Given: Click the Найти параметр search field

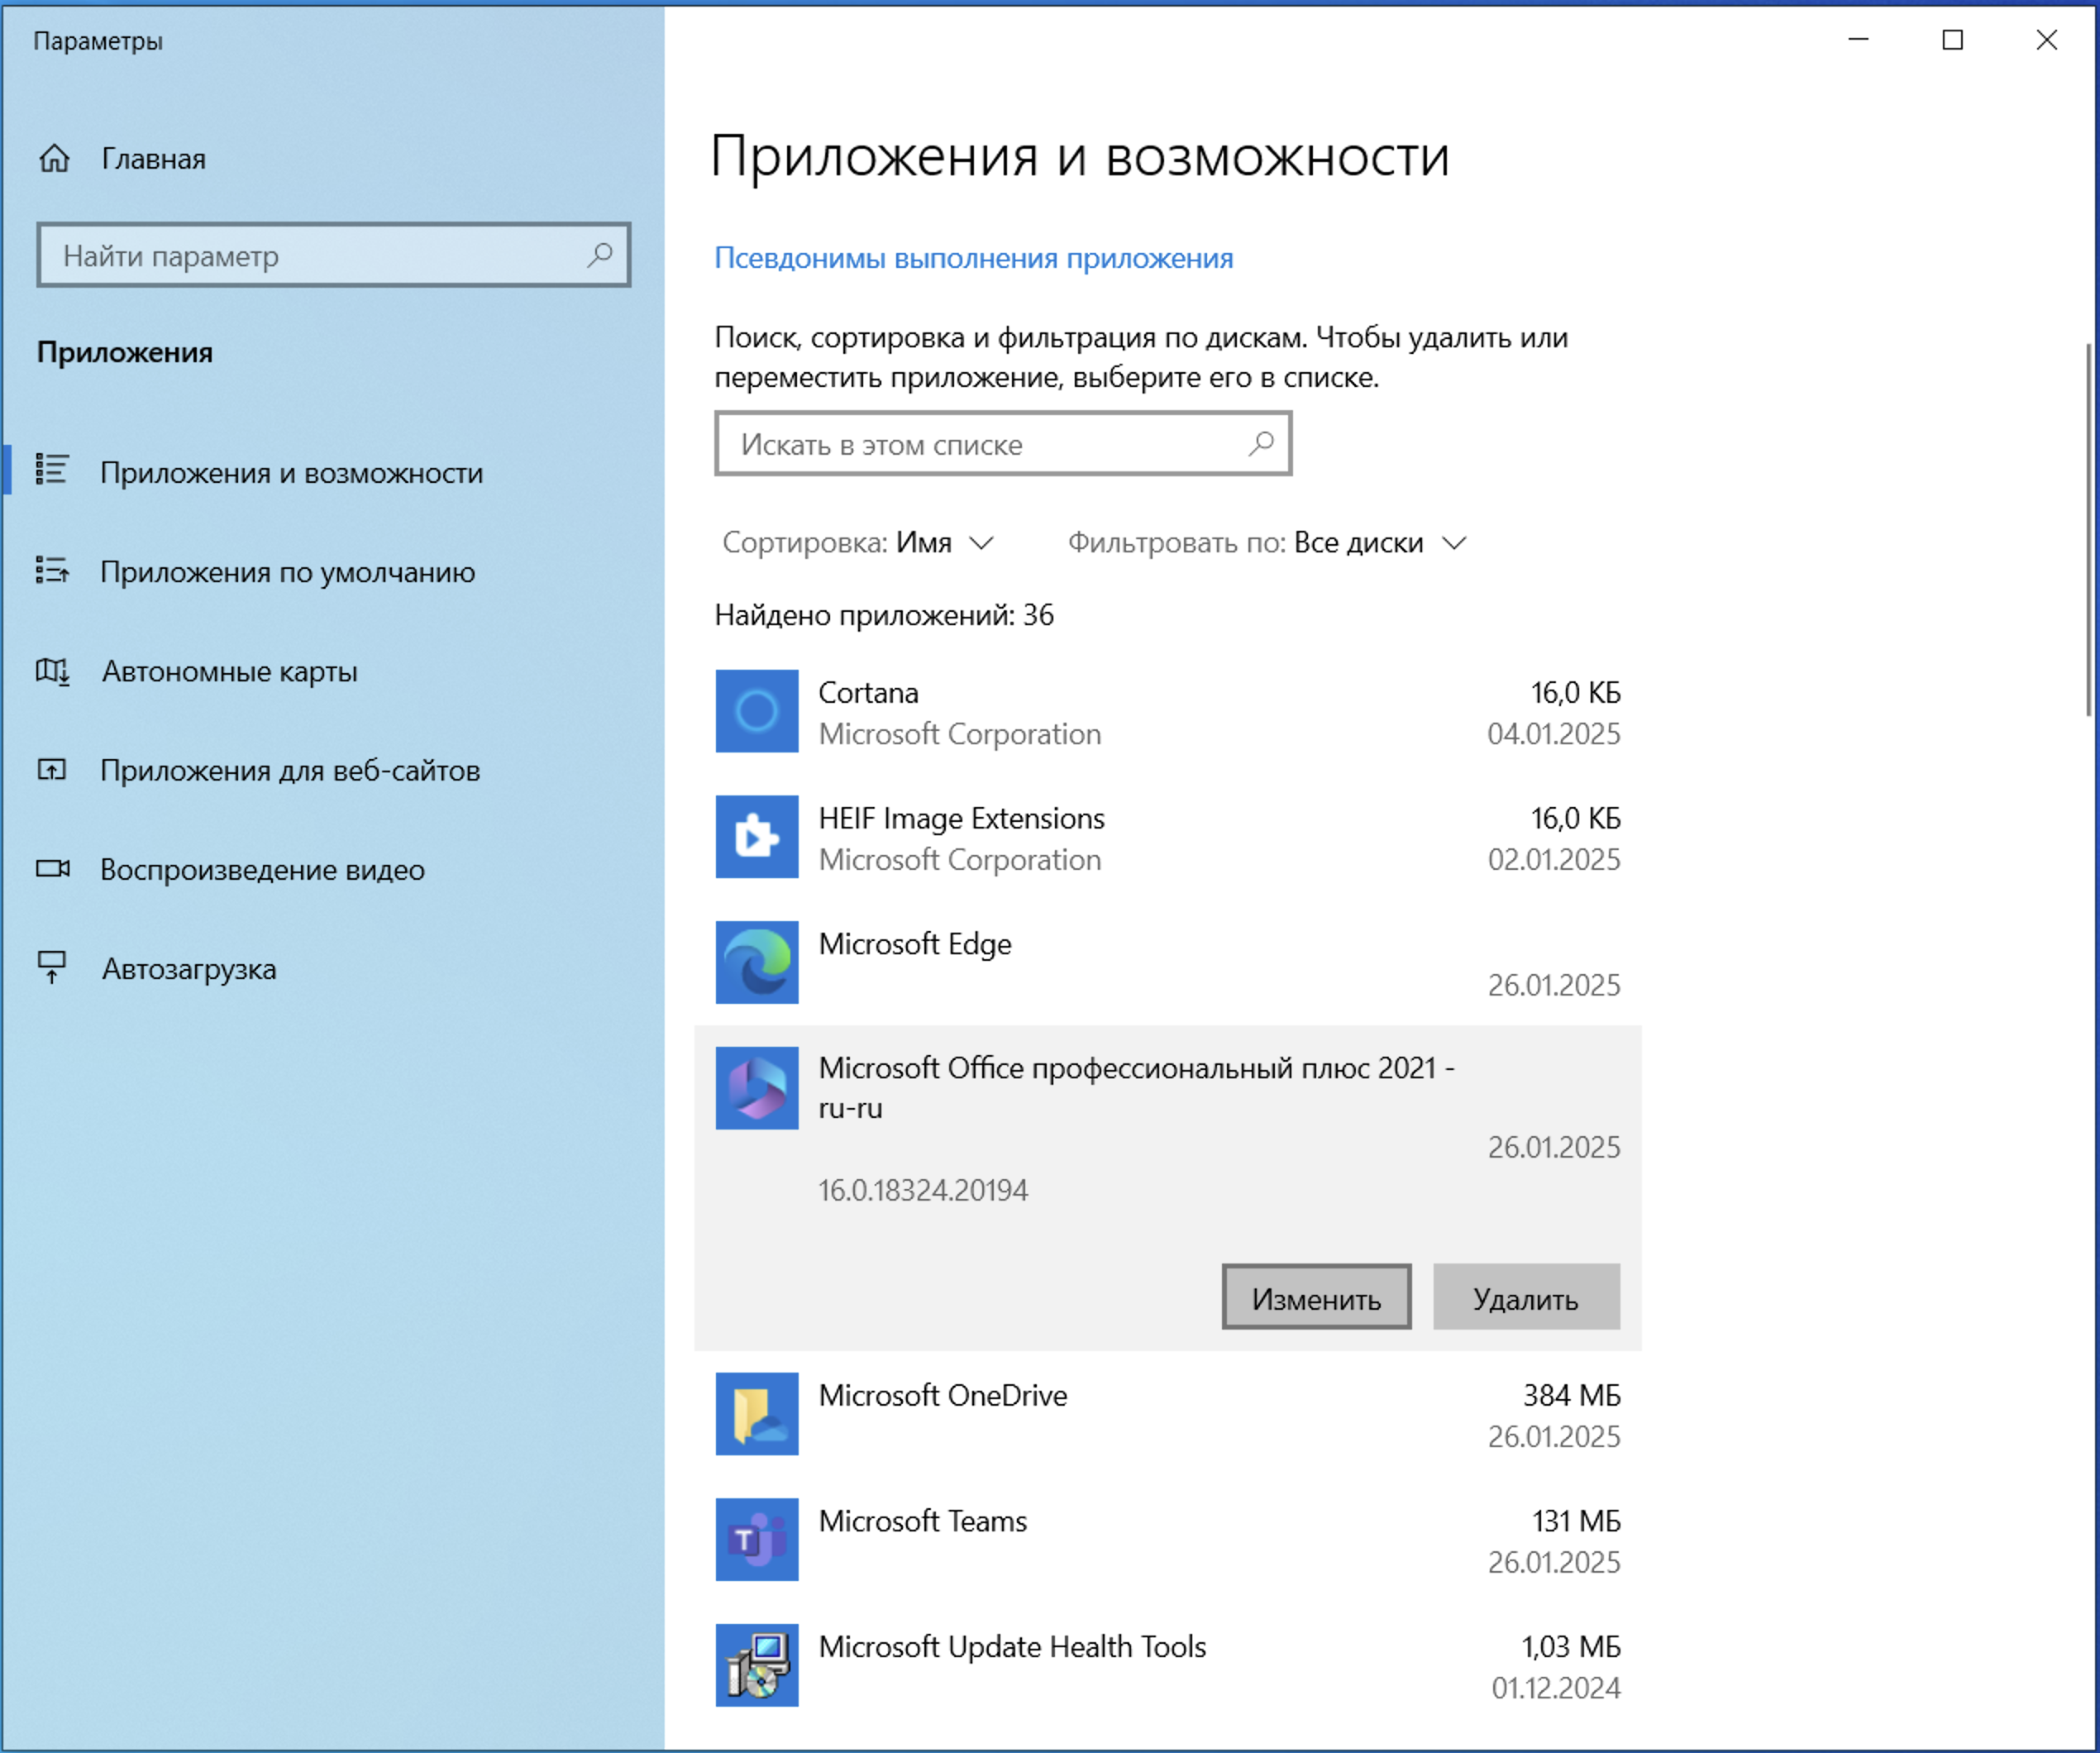Looking at the screenshot, I should tap(333, 255).
